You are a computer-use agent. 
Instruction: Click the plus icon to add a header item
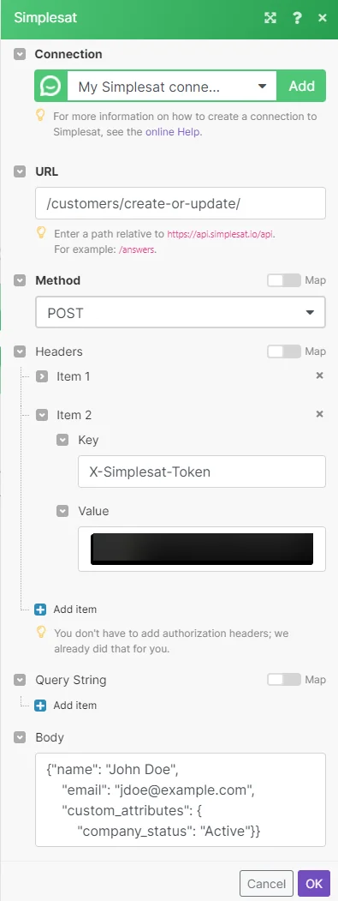[40, 609]
